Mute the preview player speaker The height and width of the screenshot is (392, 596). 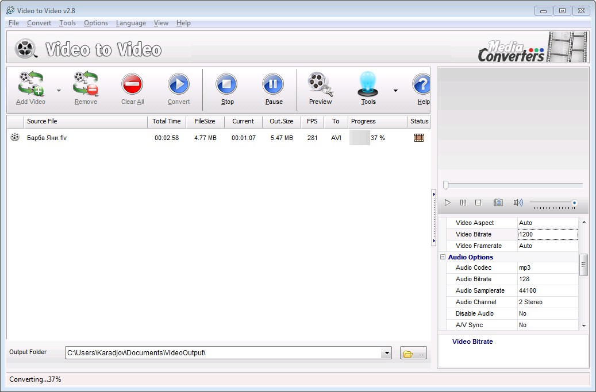pos(518,203)
